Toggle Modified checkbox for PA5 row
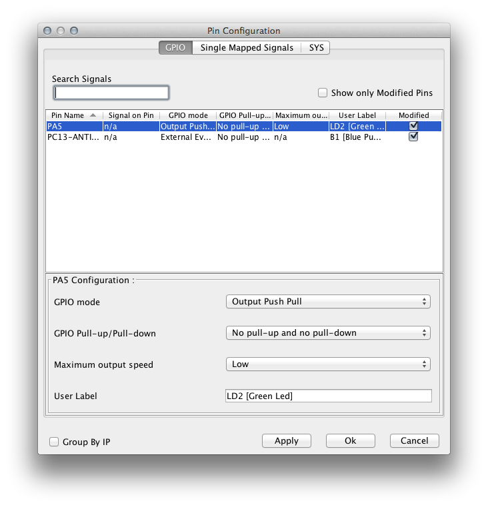This screenshot has width=488, height=507. point(413,126)
